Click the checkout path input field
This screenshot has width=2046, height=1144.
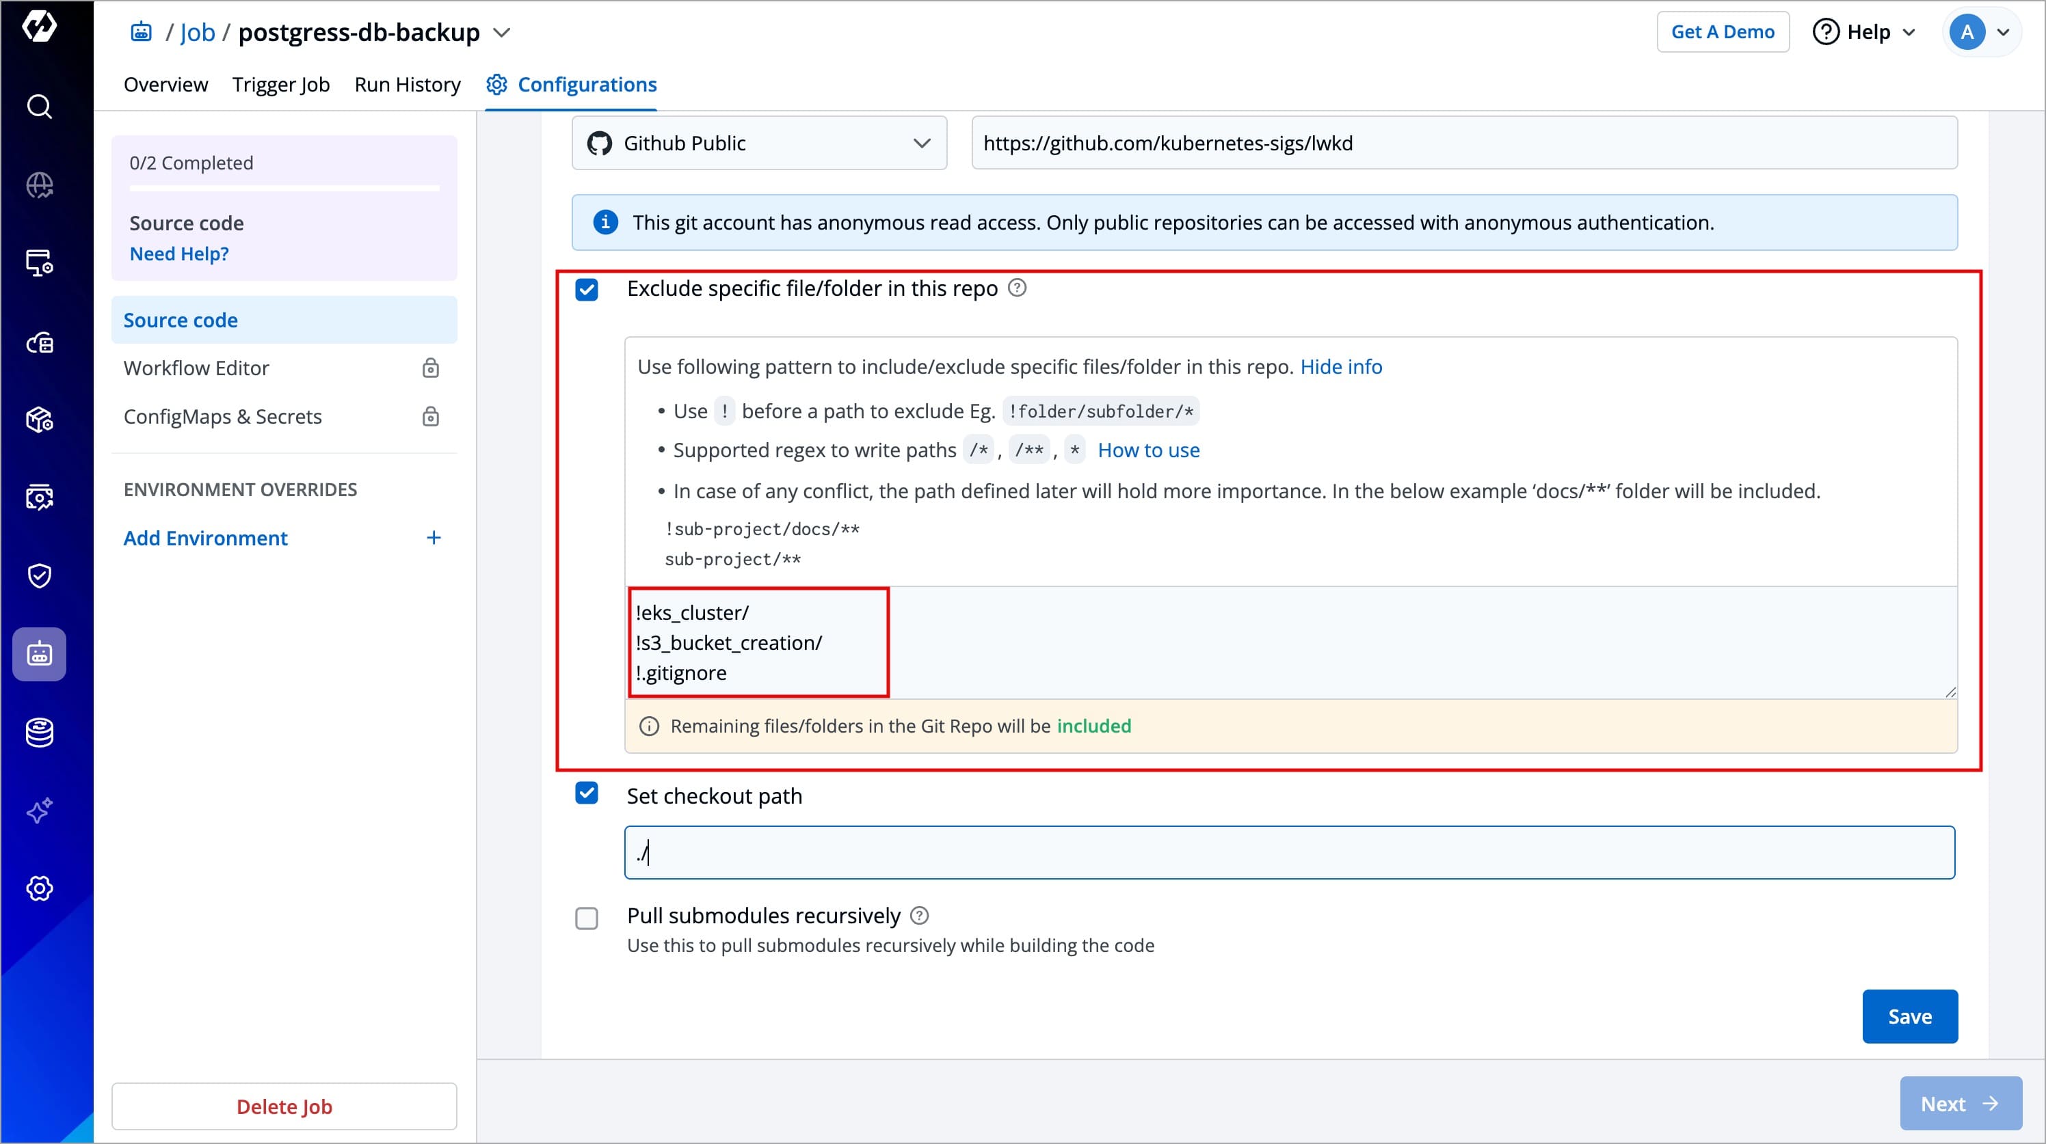[1288, 853]
